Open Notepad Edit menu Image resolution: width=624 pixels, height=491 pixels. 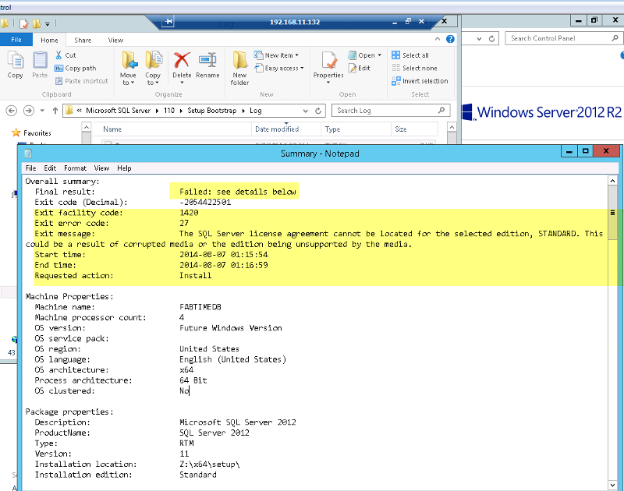tap(50, 168)
